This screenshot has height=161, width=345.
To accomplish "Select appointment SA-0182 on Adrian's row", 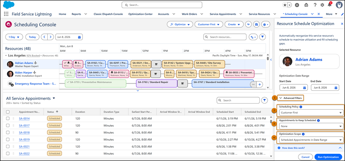I will pyautogui.click(x=96, y=64).
